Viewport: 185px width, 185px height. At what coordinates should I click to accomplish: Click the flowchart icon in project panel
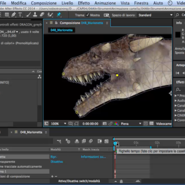tap(40, 77)
